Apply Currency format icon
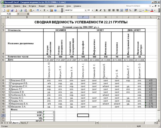The image size is (161, 128). tap(126, 10)
